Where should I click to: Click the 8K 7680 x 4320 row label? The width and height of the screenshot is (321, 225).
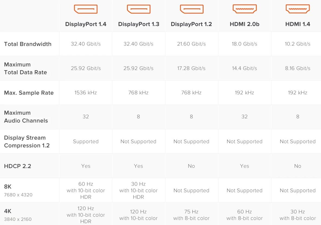18,190
